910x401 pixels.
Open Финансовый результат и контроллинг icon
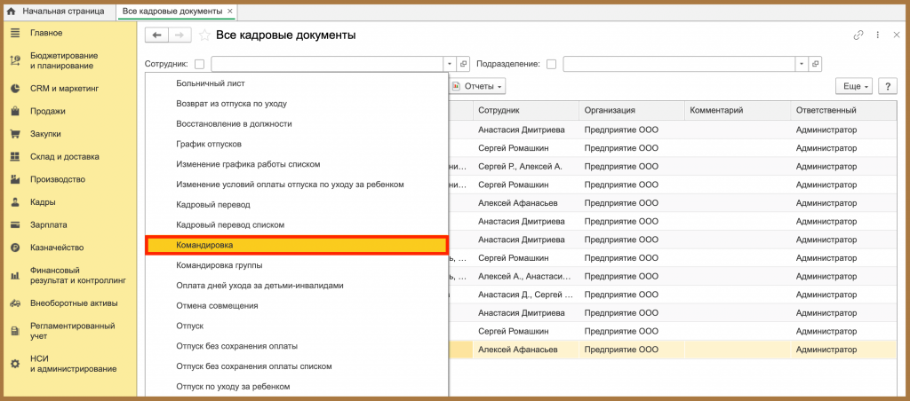pyautogui.click(x=16, y=275)
